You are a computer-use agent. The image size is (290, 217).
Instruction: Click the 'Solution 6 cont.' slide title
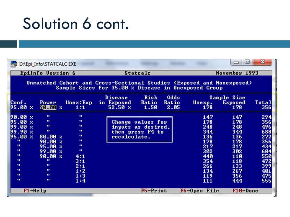click(76, 24)
